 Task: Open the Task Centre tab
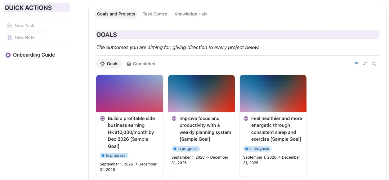coord(155,14)
